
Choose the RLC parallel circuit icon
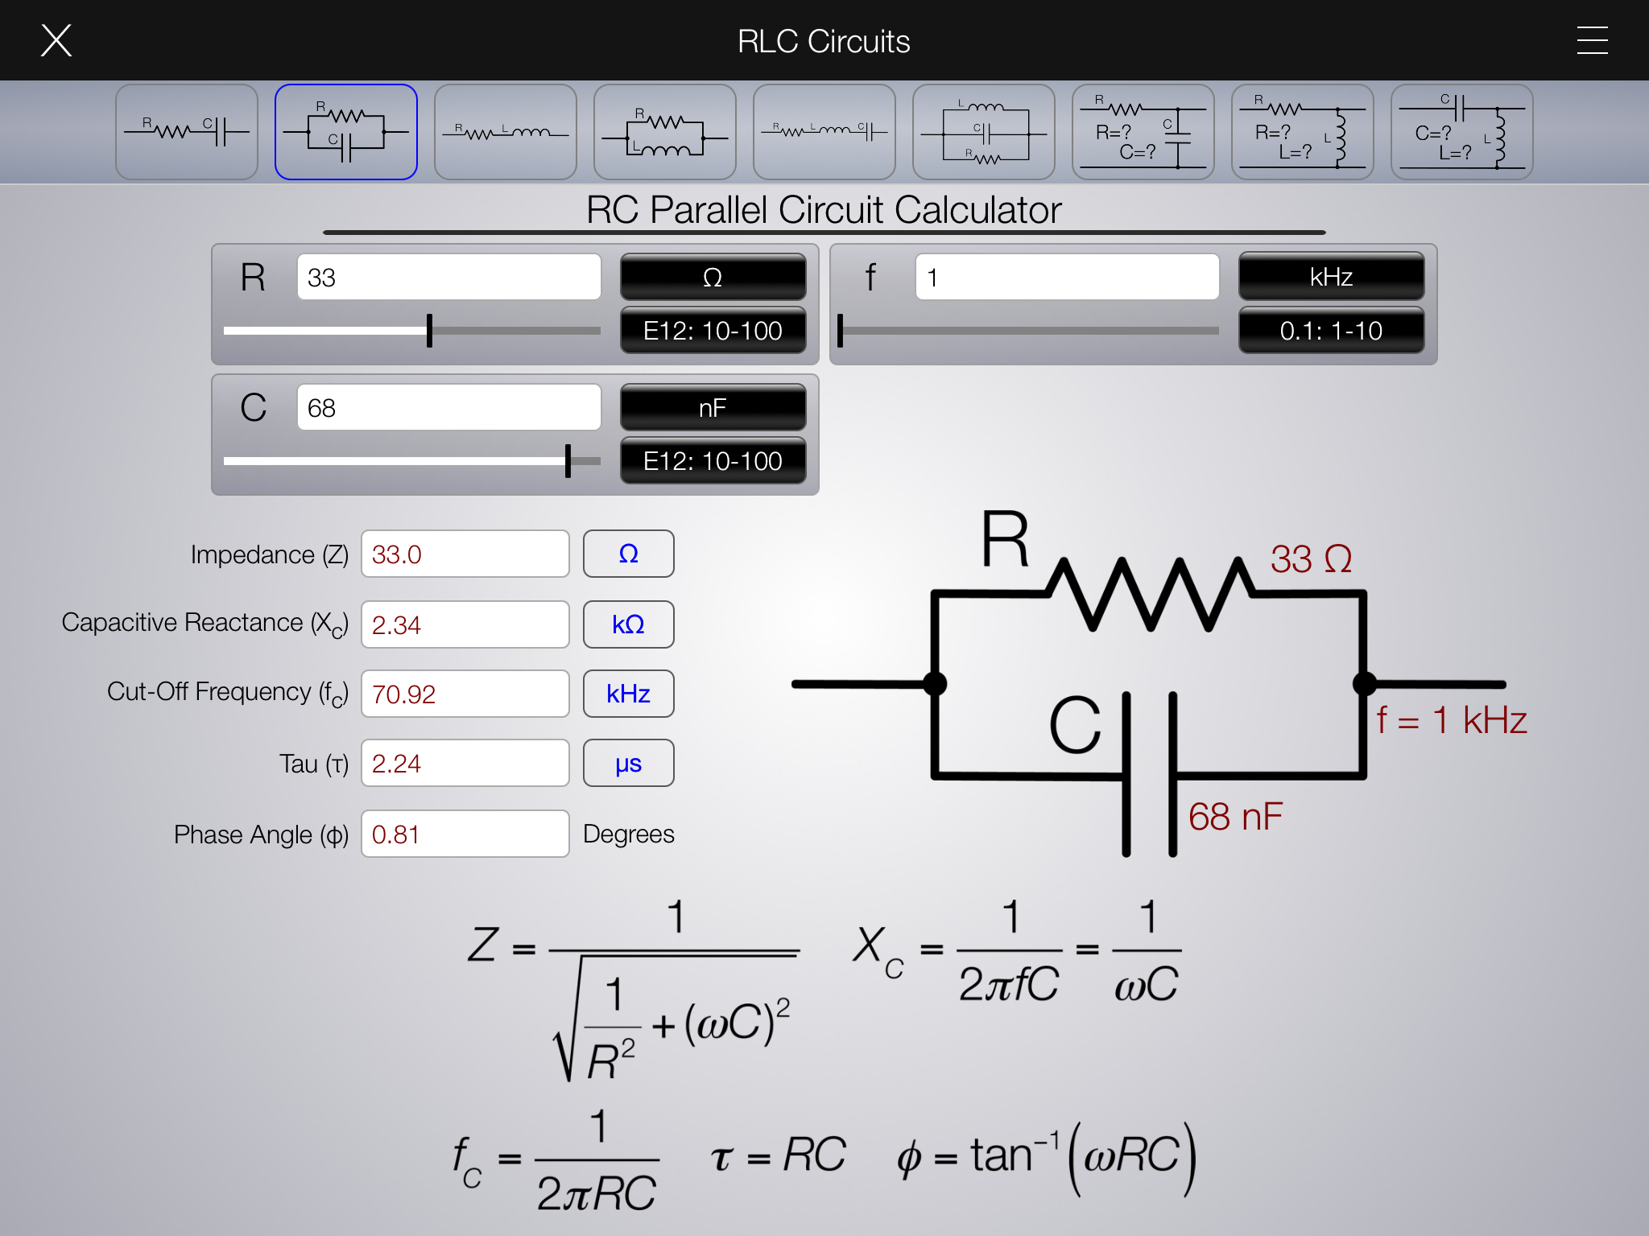tap(983, 132)
